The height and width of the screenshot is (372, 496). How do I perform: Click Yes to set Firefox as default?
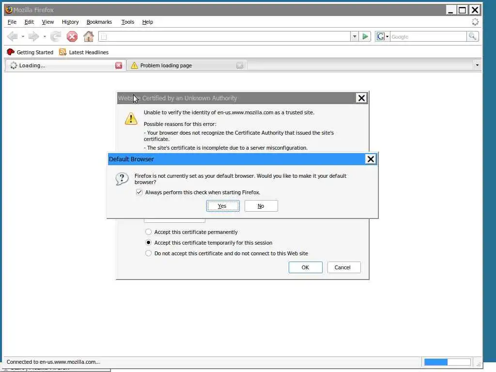(223, 206)
